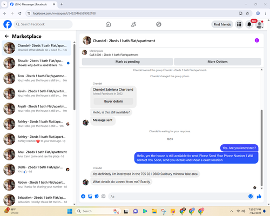Open the sticker picker icon
Image resolution: width=270 pixels, height=216 pixels.
click(x=97, y=197)
